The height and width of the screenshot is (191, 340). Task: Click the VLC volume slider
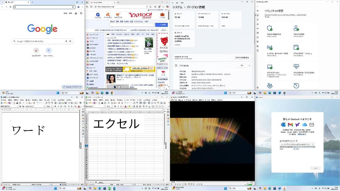[x=249, y=184]
